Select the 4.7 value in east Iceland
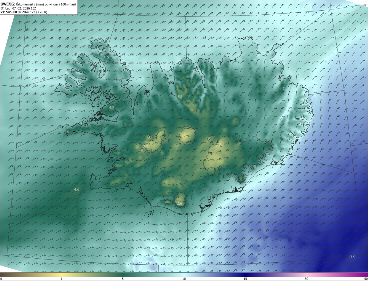Viewport: 368px width, 281px height. click(x=282, y=89)
